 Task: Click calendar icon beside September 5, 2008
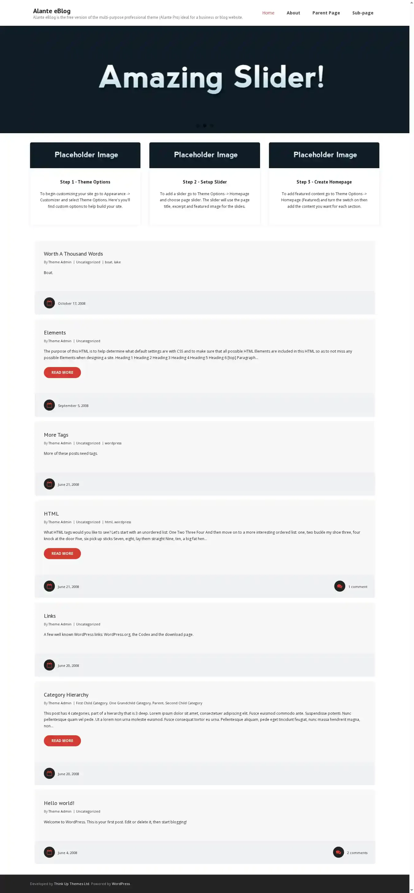pos(49,405)
